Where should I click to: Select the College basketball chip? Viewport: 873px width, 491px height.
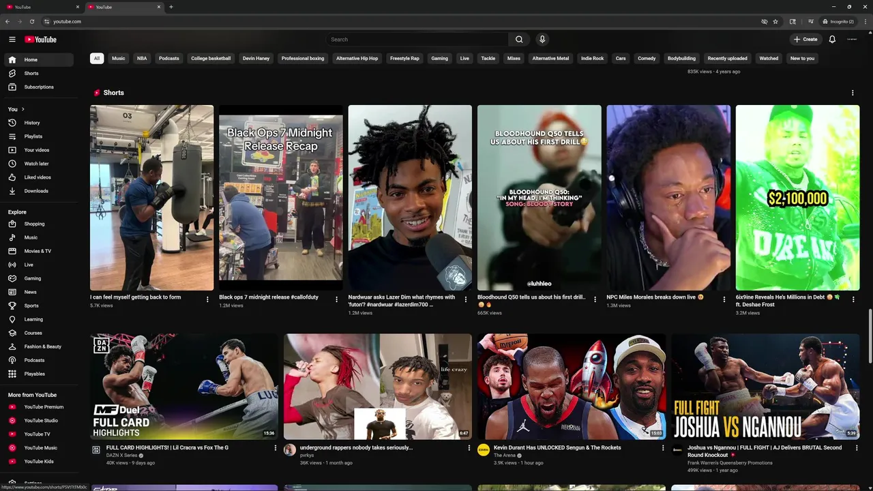(x=211, y=58)
